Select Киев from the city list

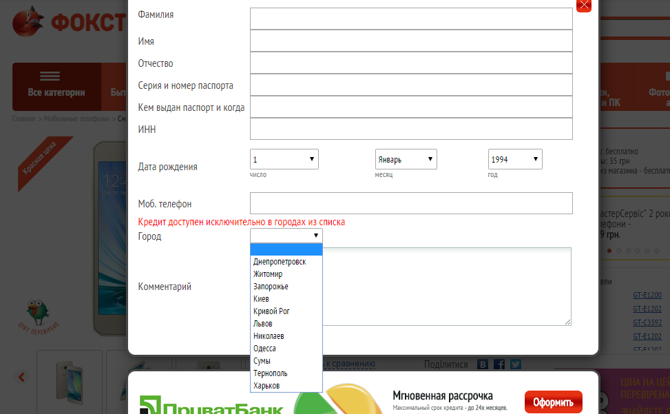[x=262, y=299]
